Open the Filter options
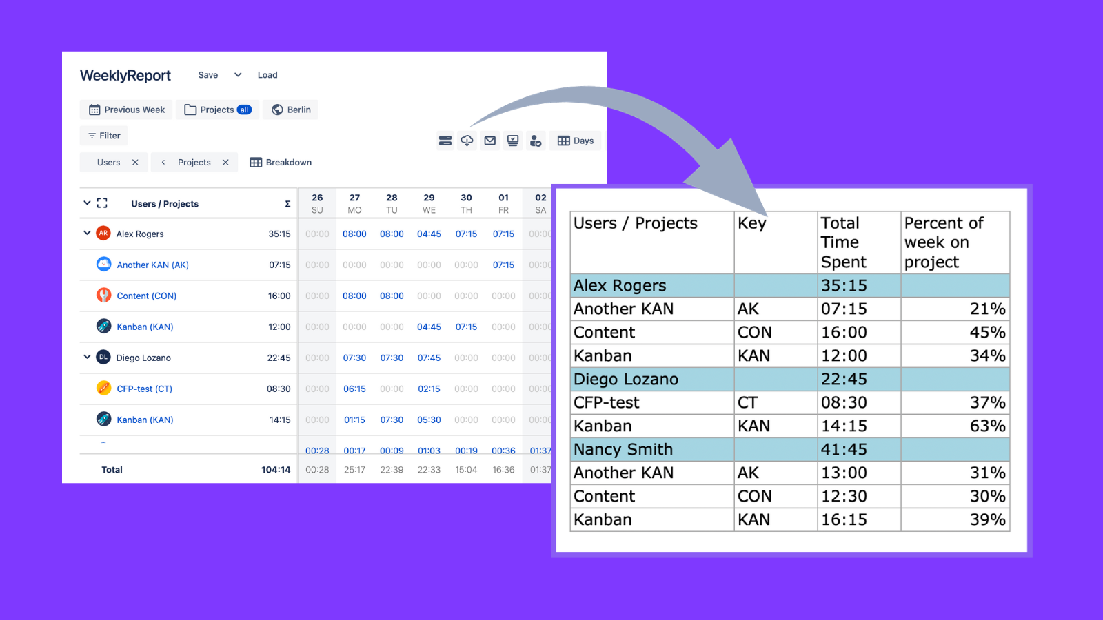Image resolution: width=1103 pixels, height=620 pixels. tap(103, 136)
